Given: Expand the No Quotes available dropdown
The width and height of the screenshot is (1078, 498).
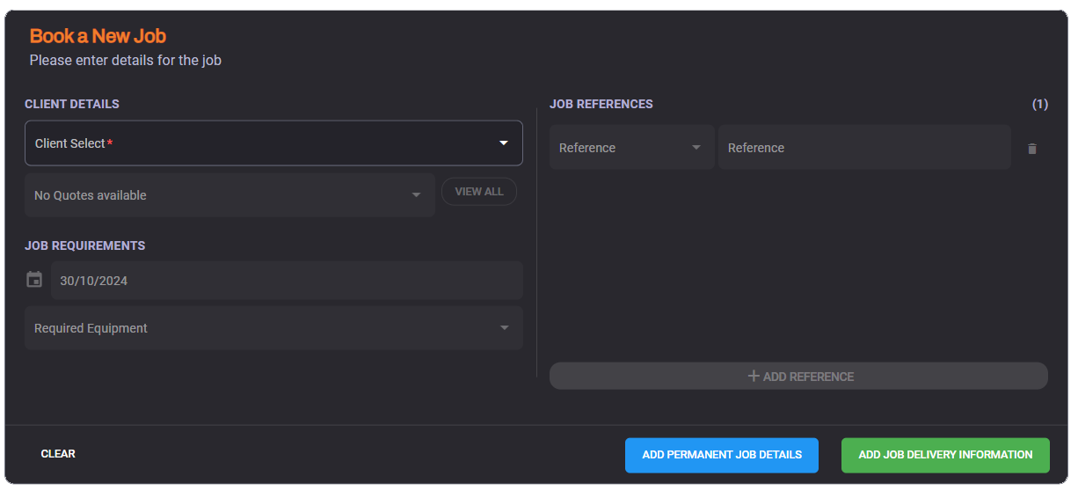Looking at the screenshot, I should pyautogui.click(x=229, y=195).
